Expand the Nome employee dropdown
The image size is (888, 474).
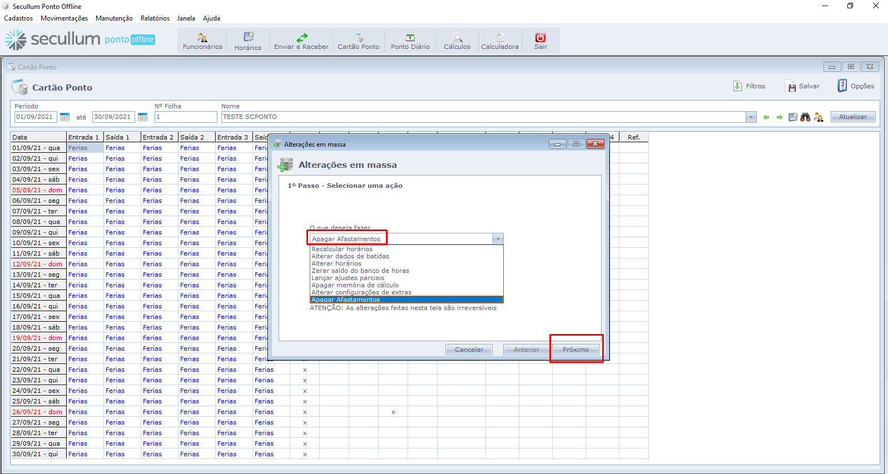click(x=751, y=117)
